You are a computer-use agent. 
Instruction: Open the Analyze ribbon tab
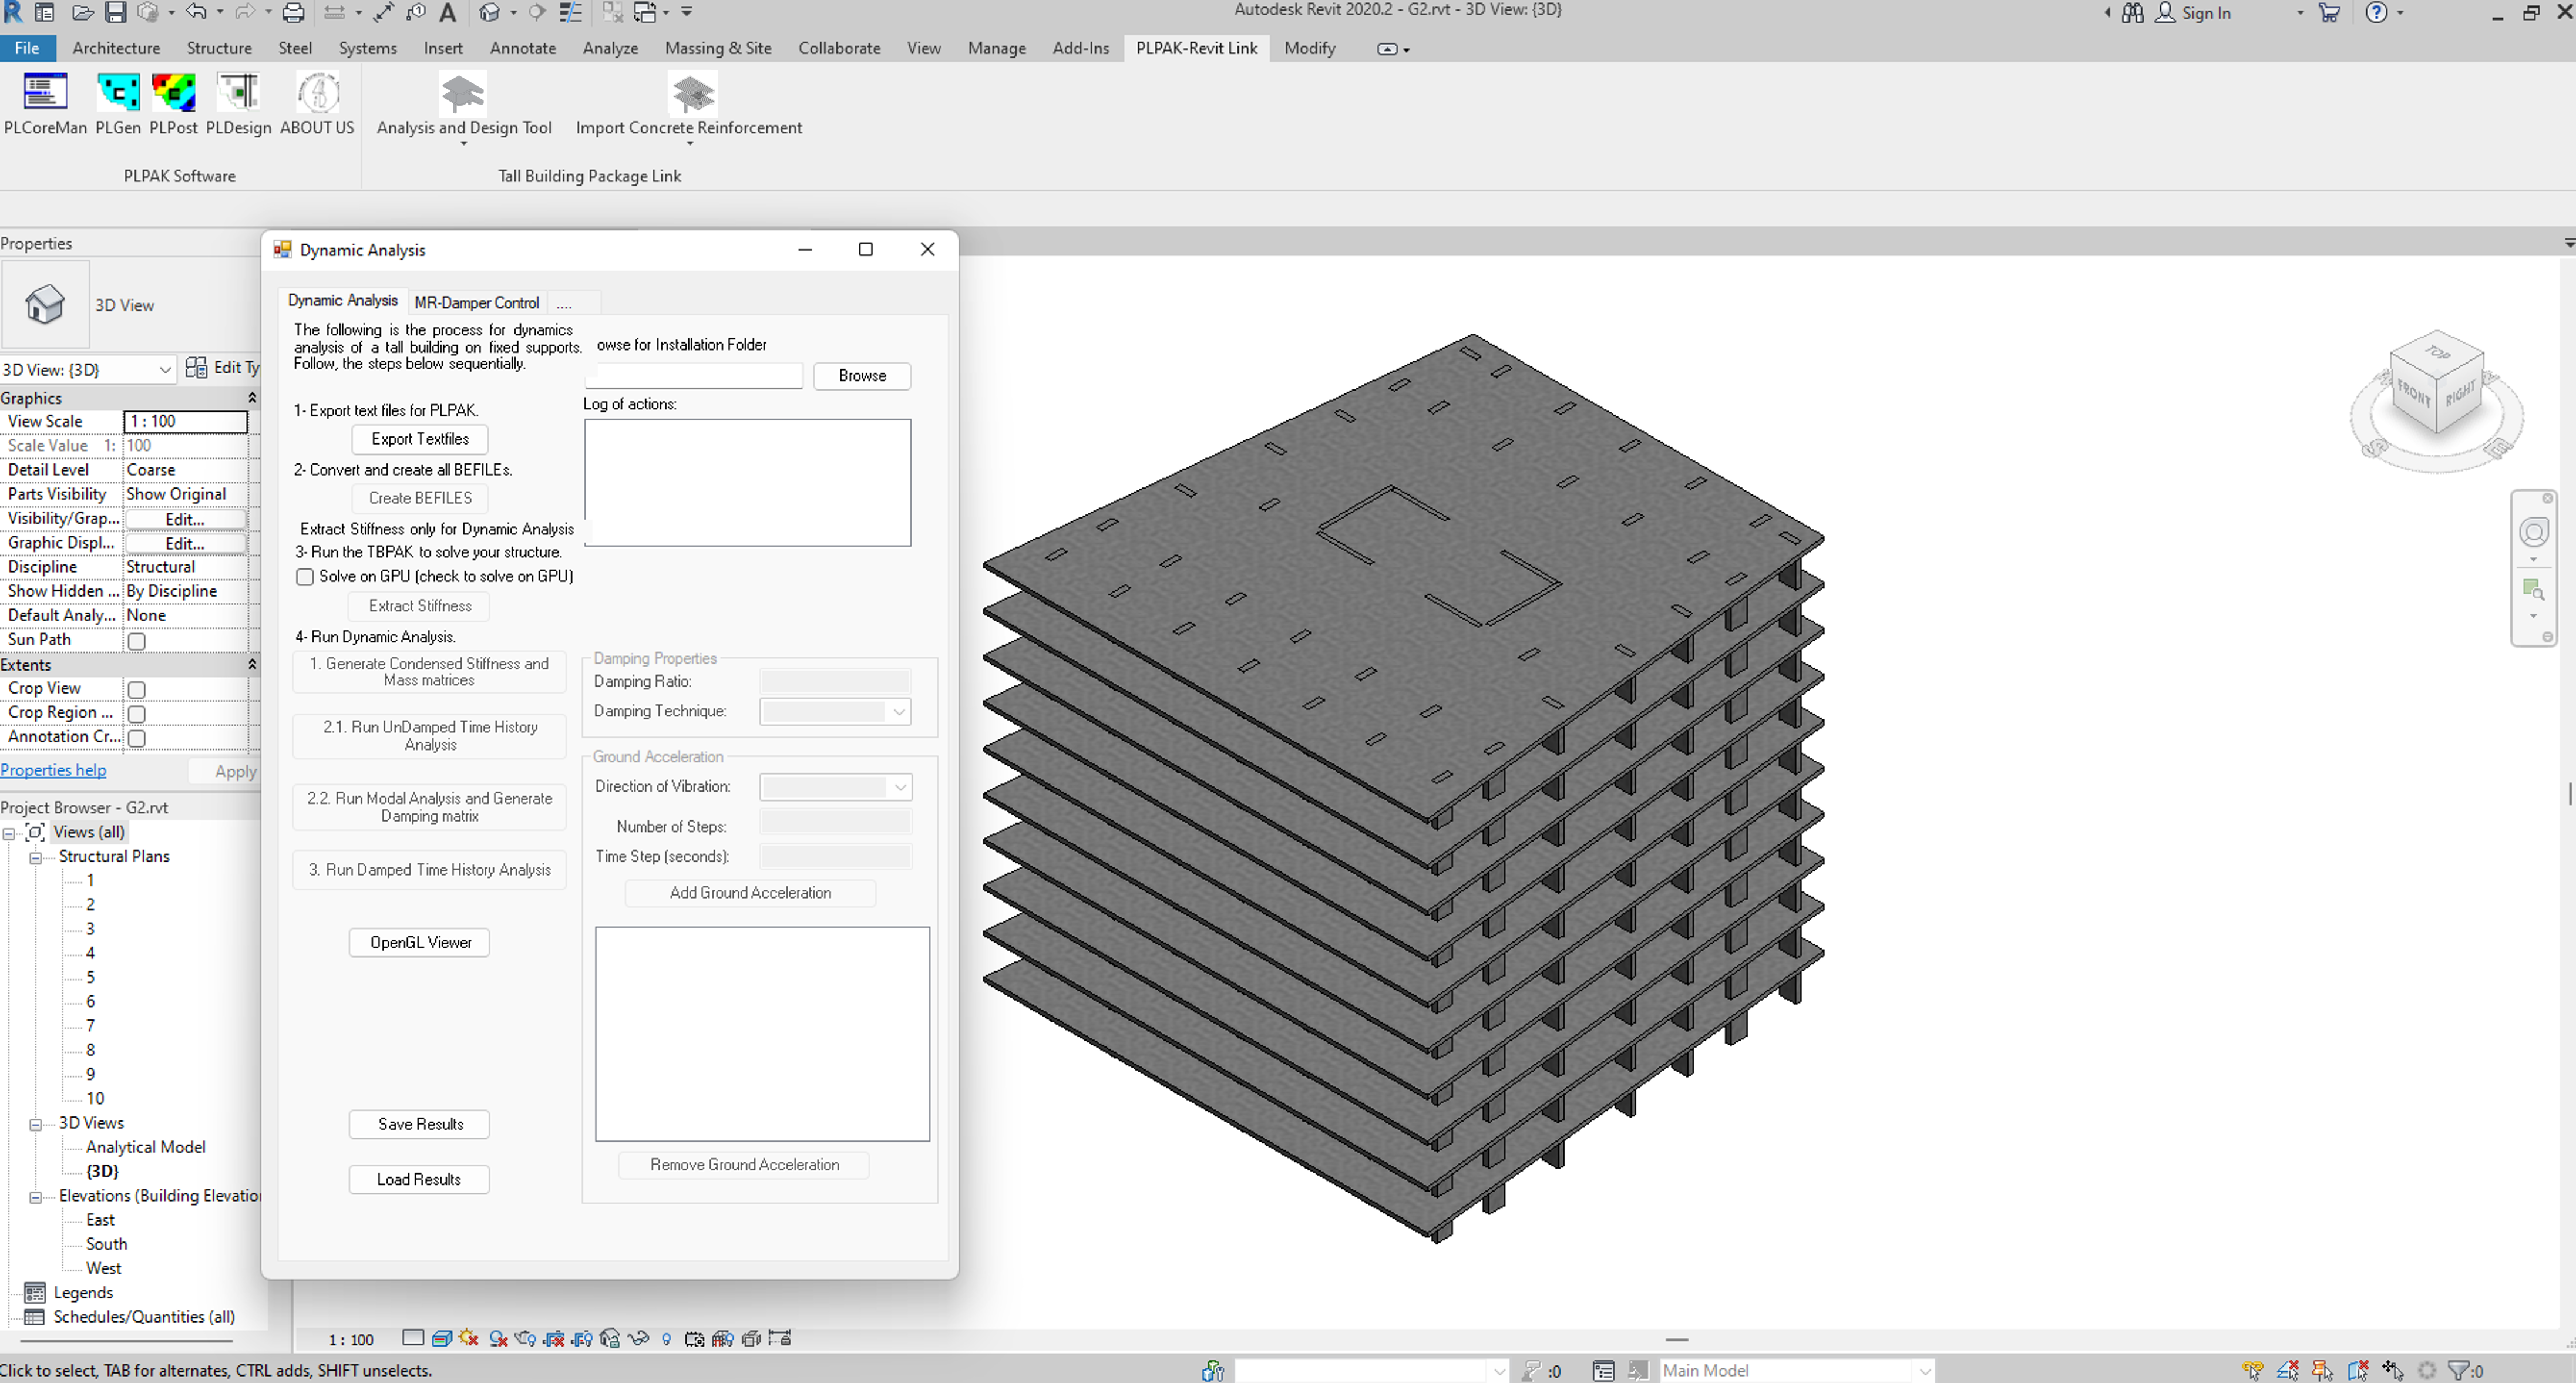tap(610, 48)
